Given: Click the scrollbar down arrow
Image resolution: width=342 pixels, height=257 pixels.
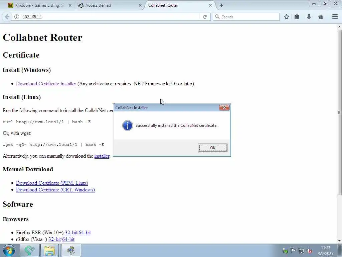Looking at the screenshot, I should pos(339,241).
